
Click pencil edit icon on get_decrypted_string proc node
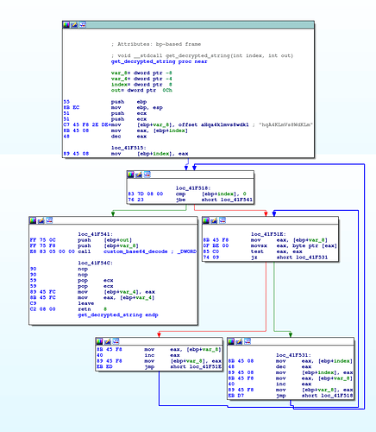coord(74,25)
